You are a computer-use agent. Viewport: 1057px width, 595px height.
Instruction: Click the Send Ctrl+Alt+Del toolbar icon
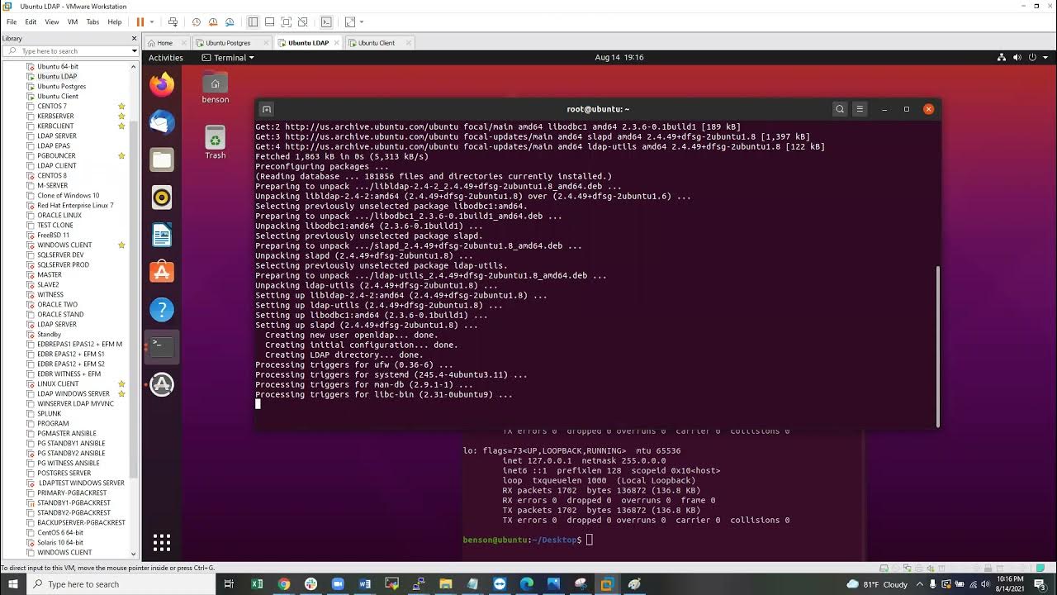(173, 21)
